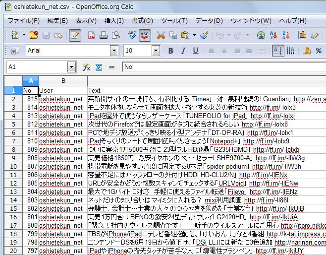Screen dimensions: 326x255
Task: Open the font size dropdown arrow
Action: 156,51
